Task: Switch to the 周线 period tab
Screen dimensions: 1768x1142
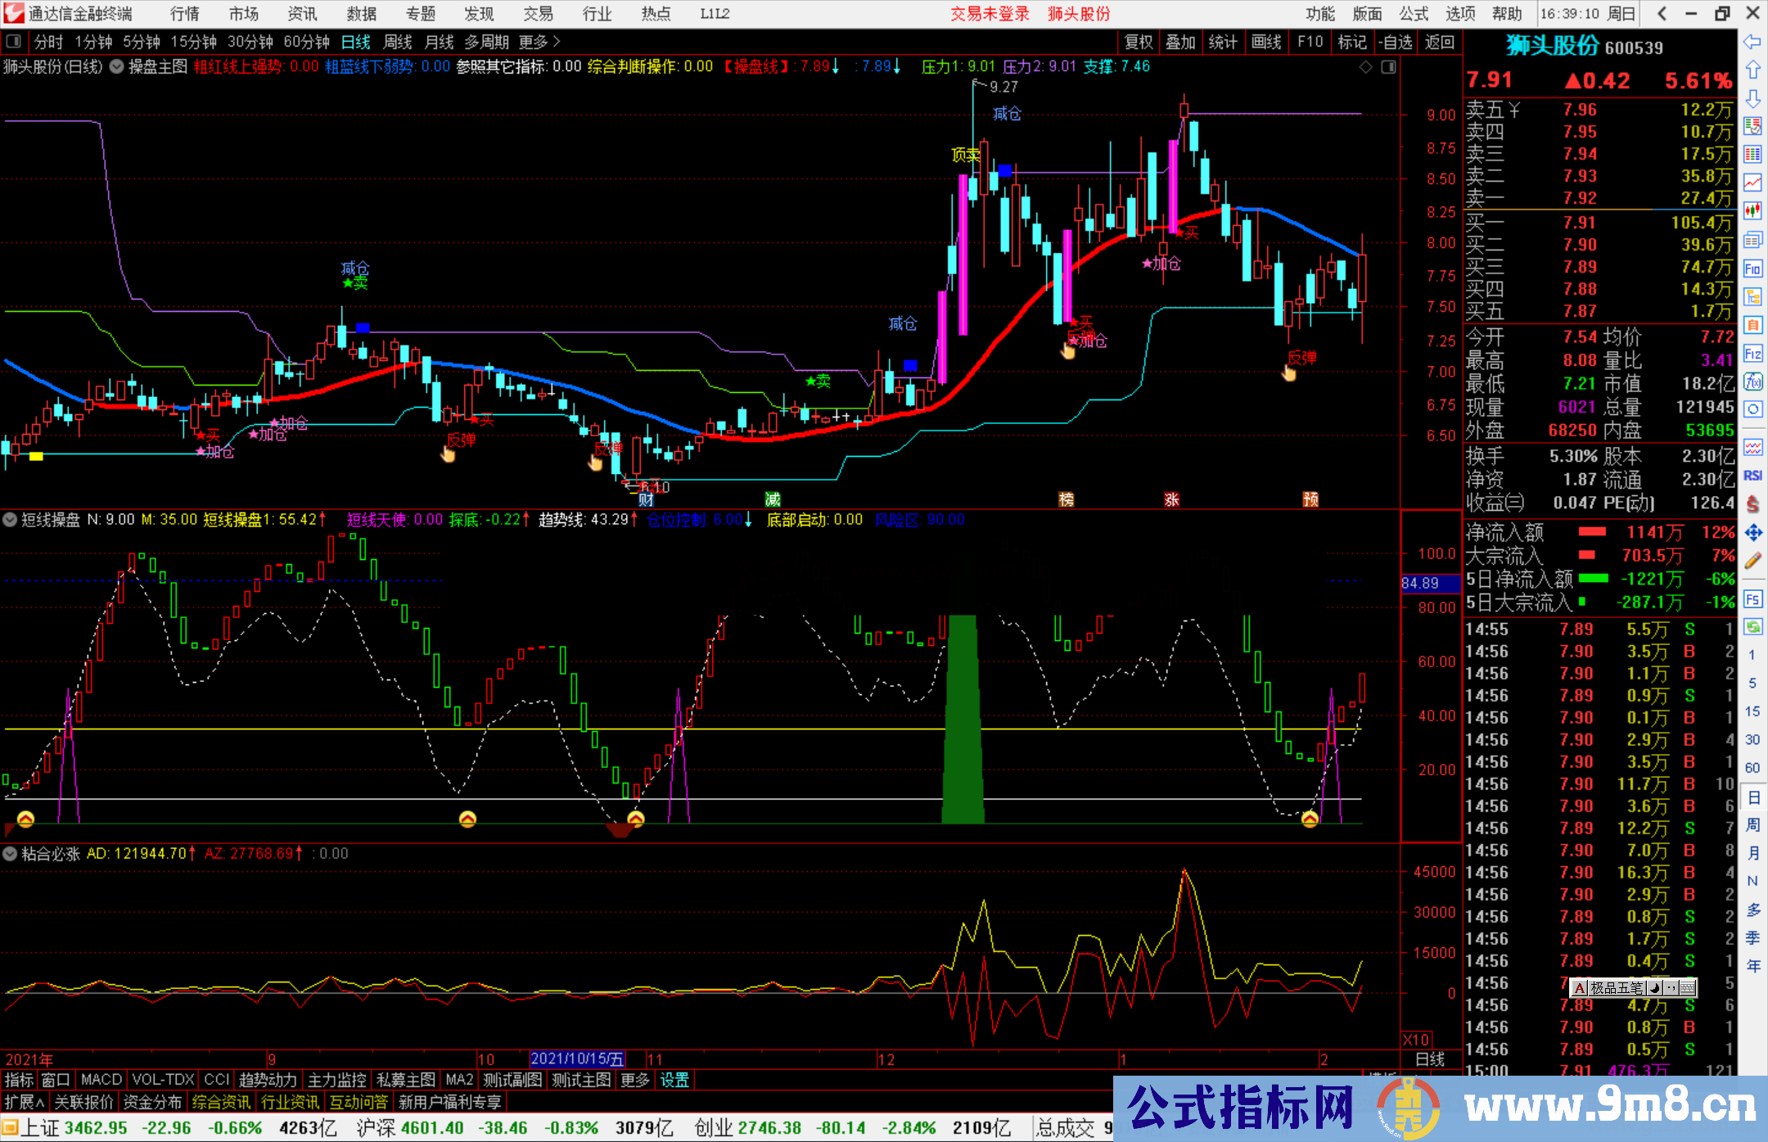Action: [x=397, y=42]
